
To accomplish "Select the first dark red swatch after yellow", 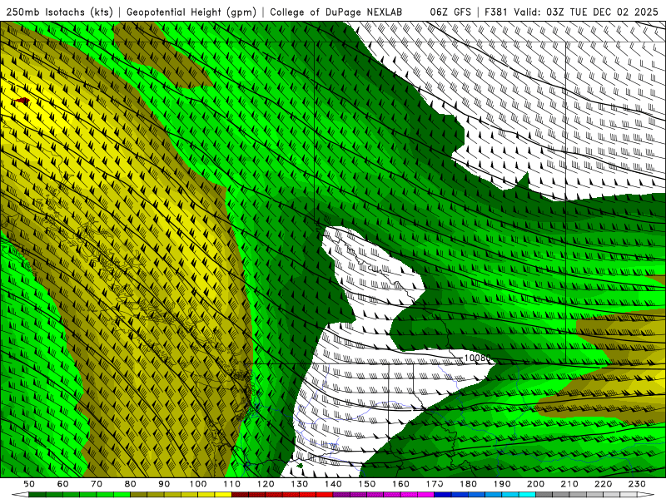I will [x=240, y=495].
